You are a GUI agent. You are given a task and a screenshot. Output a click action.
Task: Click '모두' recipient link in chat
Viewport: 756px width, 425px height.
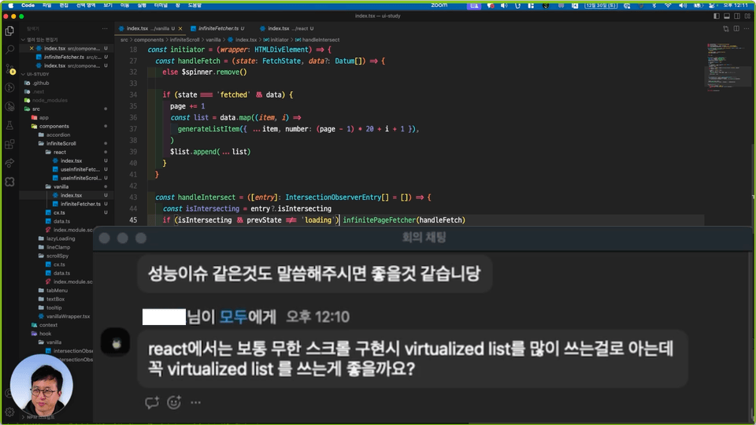coord(233,317)
